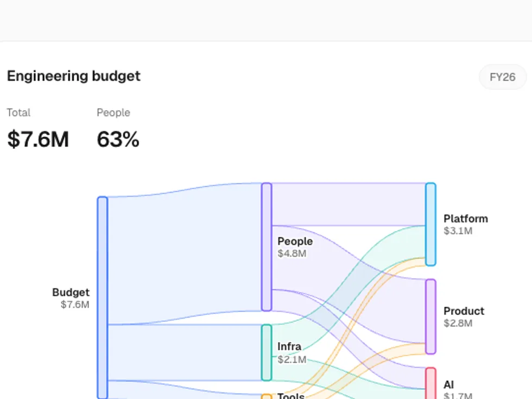The image size is (532, 399).
Task: Click the Budget to People flow band
Action: tap(185, 254)
